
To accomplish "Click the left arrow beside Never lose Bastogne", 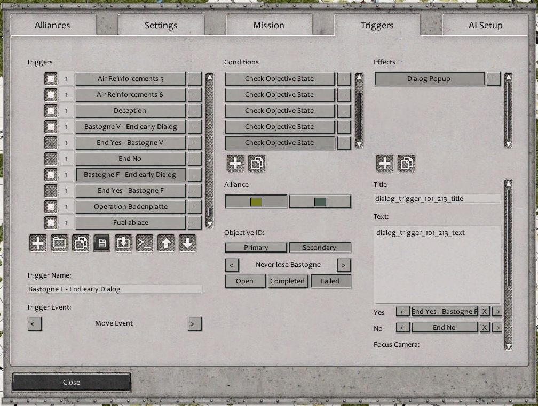I will point(232,265).
